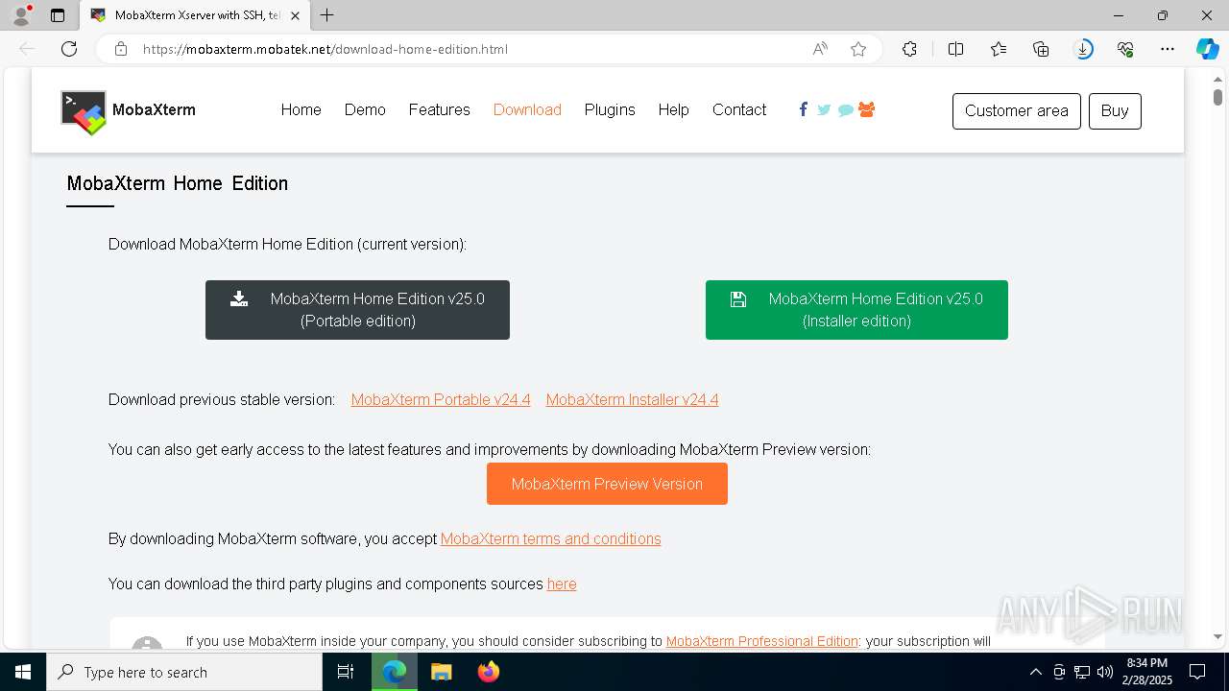Close the MobaXterm browser tab
This screenshot has height=691, width=1229.
[297, 15]
